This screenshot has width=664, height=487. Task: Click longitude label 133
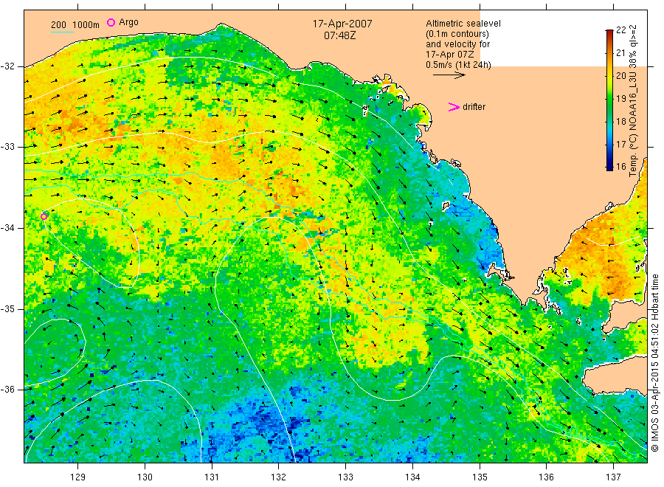(x=345, y=477)
